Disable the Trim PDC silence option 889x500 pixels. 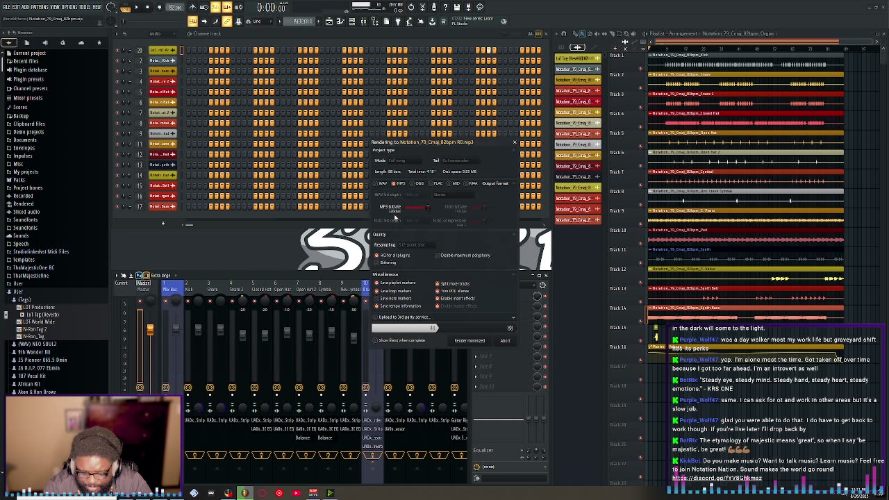(438, 291)
